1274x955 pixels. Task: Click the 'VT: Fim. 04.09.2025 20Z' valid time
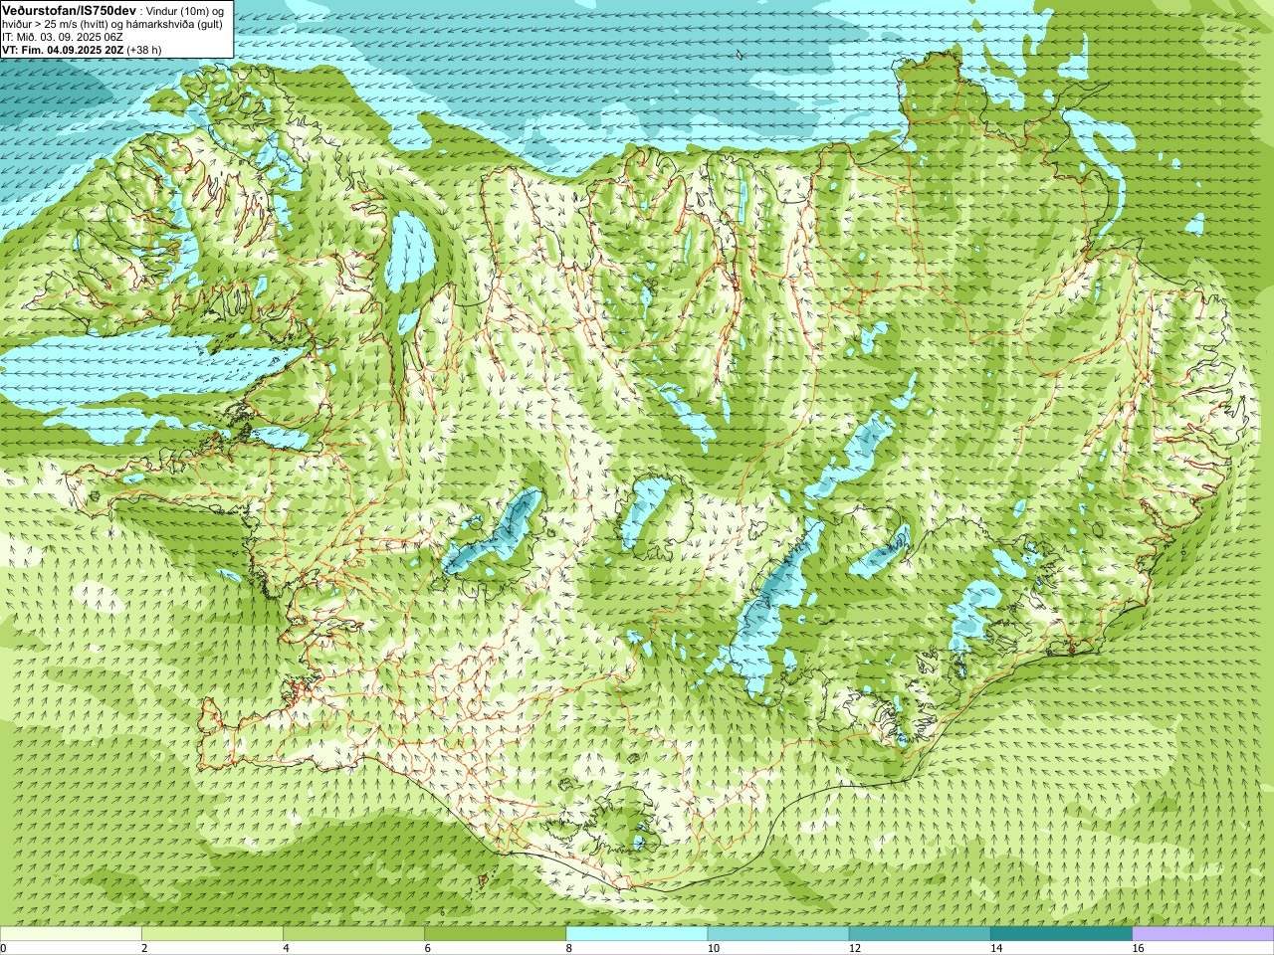tap(63, 50)
